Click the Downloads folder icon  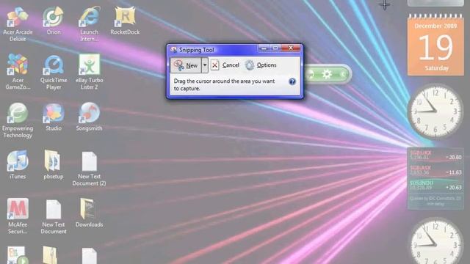tap(89, 213)
